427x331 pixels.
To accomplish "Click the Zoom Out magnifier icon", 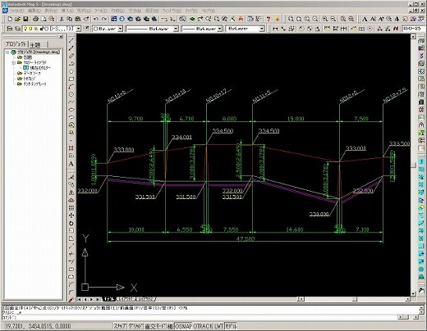I will (x=333, y=19).
